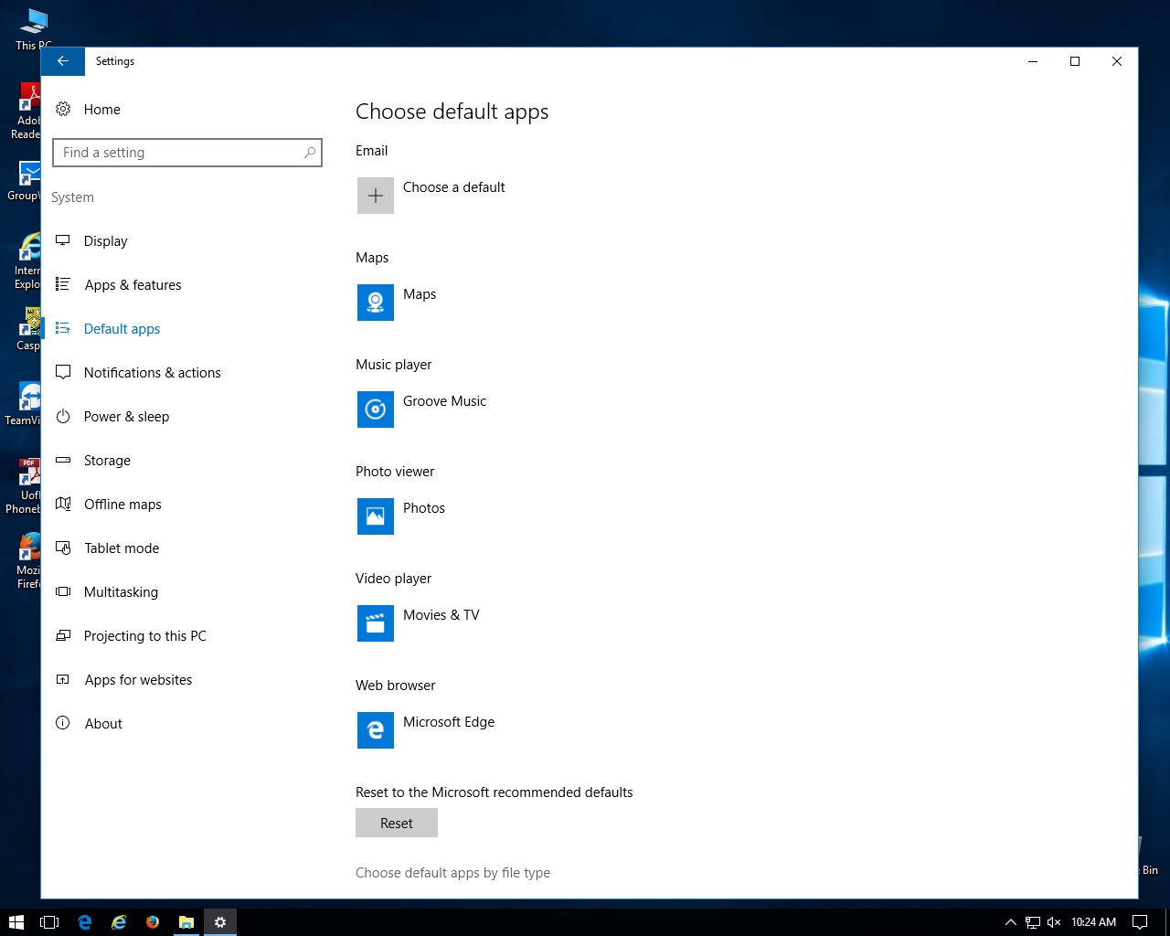This screenshot has height=936, width=1170.
Task: Show hidden system tray icons
Action: (x=1010, y=922)
